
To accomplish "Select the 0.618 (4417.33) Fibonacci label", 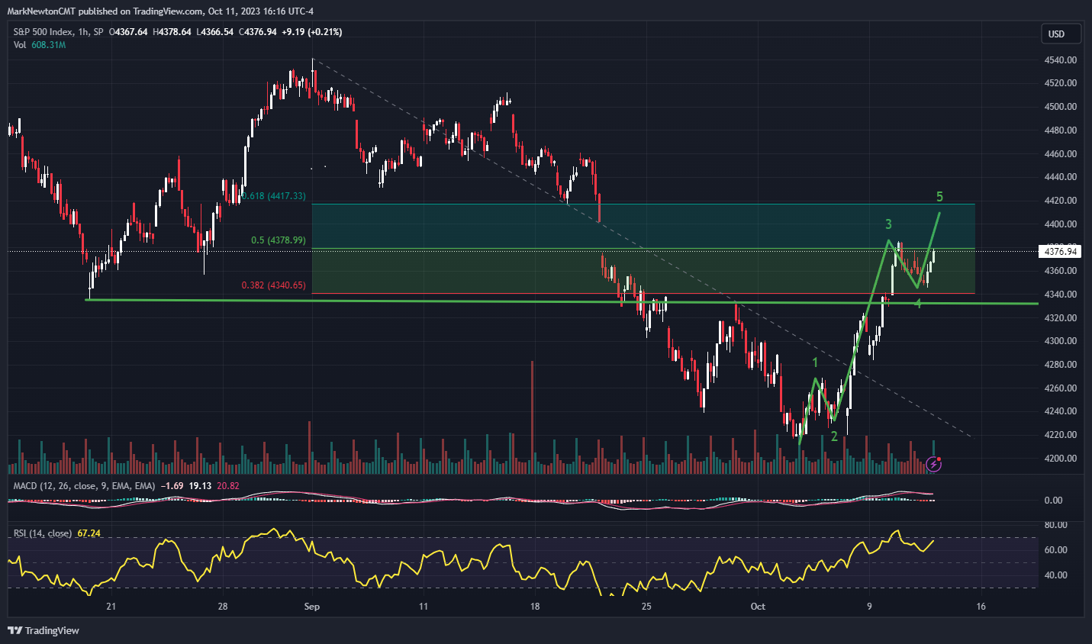I will 275,196.
